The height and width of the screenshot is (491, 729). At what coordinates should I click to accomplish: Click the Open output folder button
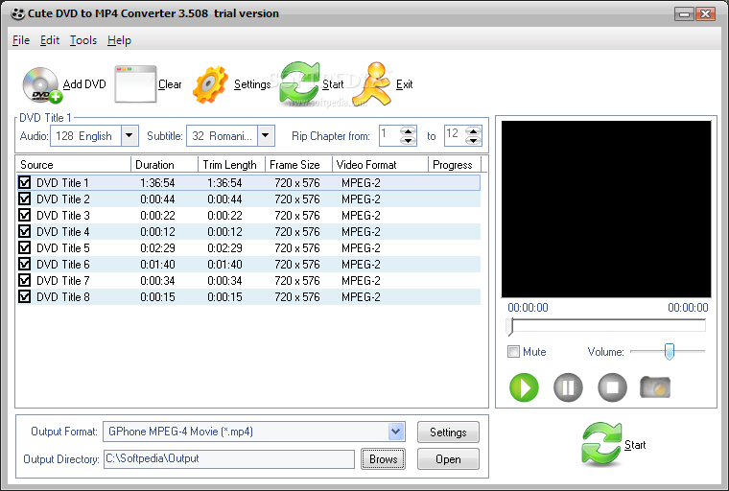point(448,459)
